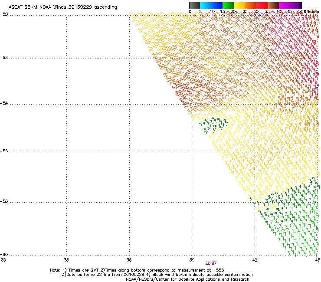Click the '-52' latitude axis label
Screen dimensions: 321x282
[4, 58]
